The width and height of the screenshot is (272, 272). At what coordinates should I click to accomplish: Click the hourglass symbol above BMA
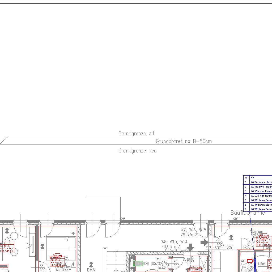(x=91, y=265)
